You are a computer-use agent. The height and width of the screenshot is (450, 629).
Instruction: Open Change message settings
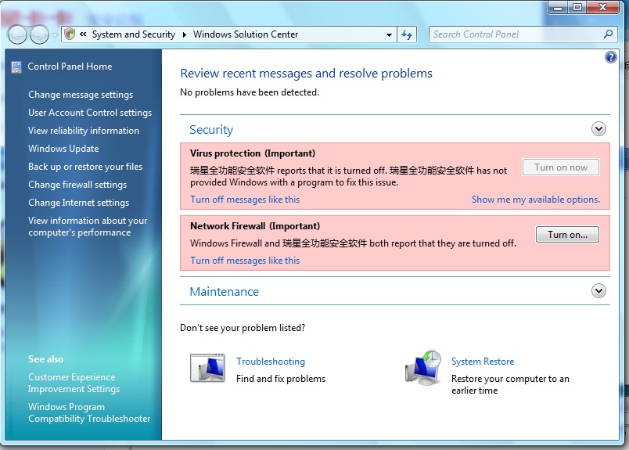click(x=81, y=95)
